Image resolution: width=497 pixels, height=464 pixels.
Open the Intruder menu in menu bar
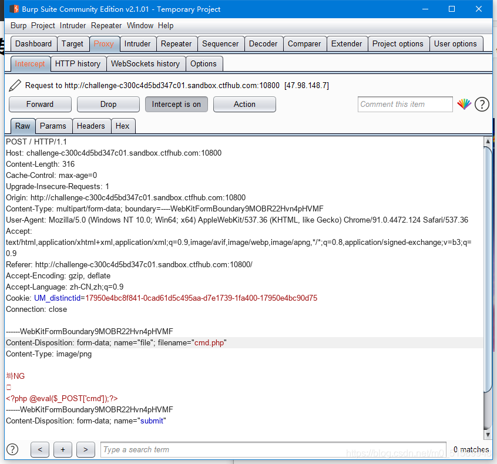[73, 26]
